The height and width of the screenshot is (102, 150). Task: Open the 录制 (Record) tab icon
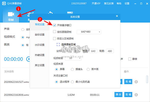pos(10,14)
